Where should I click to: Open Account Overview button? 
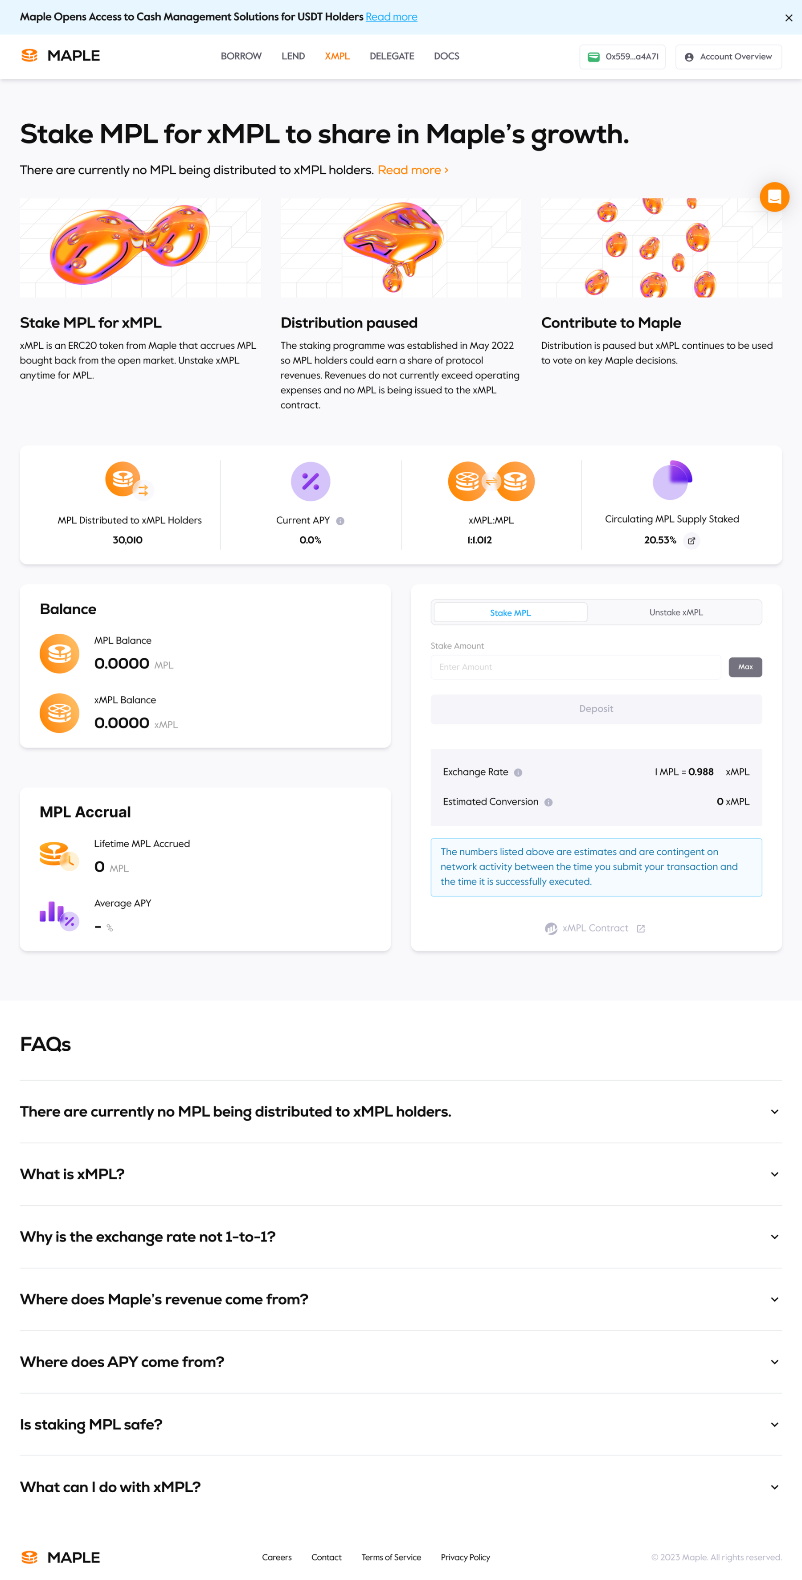click(728, 57)
